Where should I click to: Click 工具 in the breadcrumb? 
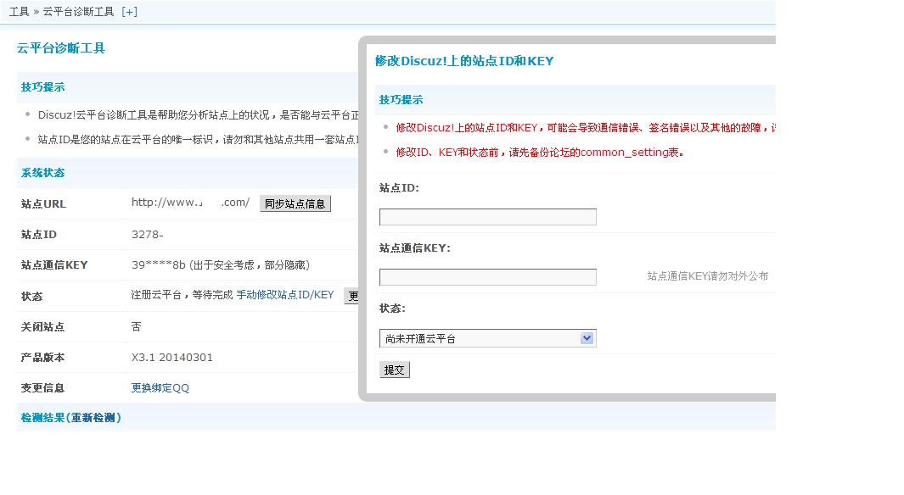pyautogui.click(x=19, y=12)
